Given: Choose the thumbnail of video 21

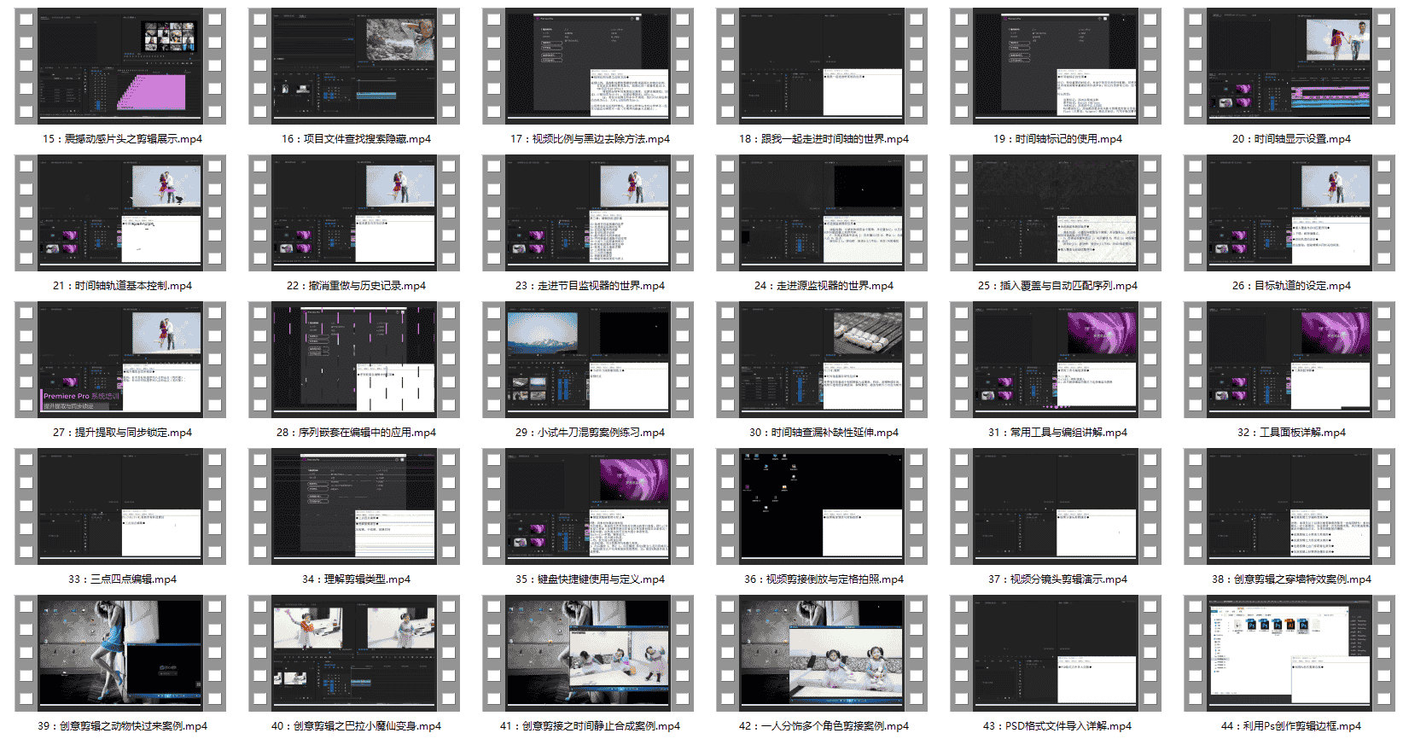Looking at the screenshot, I should point(120,213).
